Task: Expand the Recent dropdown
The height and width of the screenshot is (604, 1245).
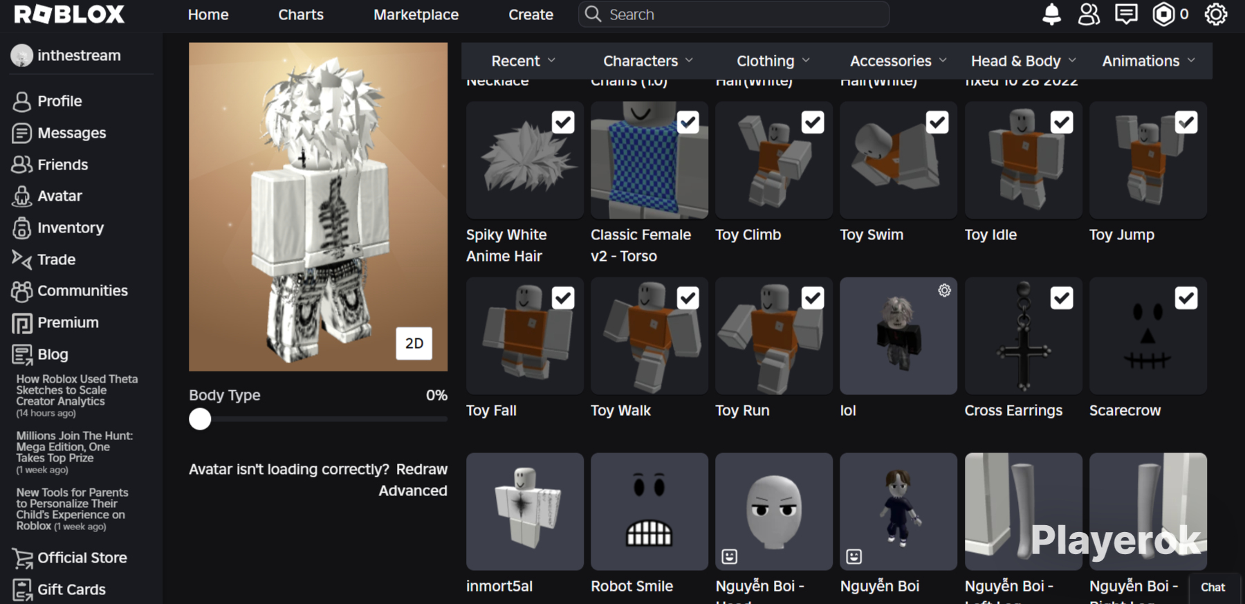Action: (x=523, y=61)
